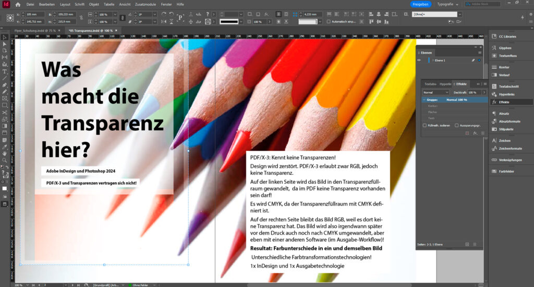
Task: Open the Absatzformate panel
Action: coord(509,122)
